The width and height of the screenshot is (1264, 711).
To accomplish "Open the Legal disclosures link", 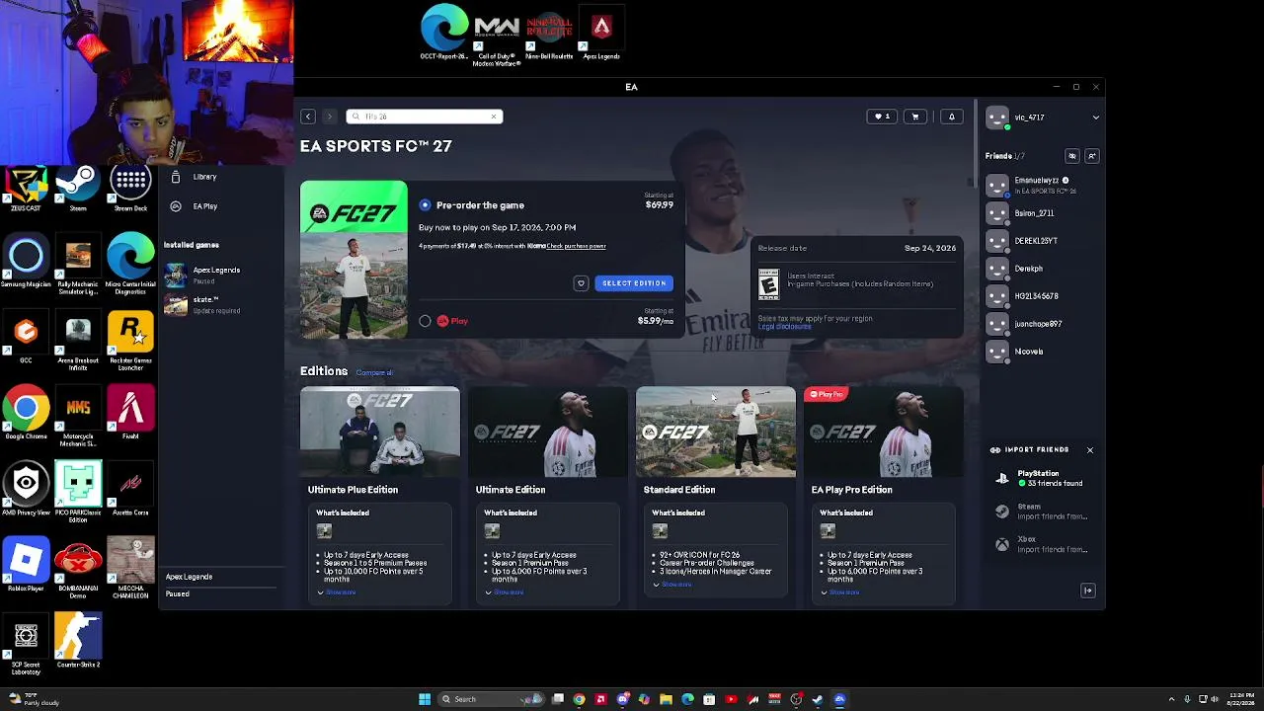I will [785, 327].
